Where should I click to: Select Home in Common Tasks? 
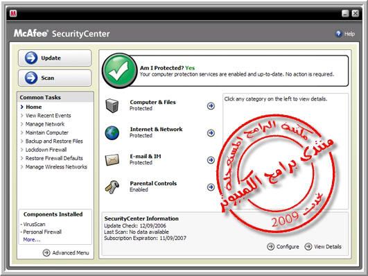coord(33,107)
